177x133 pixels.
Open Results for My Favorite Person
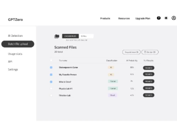pos(149,74)
